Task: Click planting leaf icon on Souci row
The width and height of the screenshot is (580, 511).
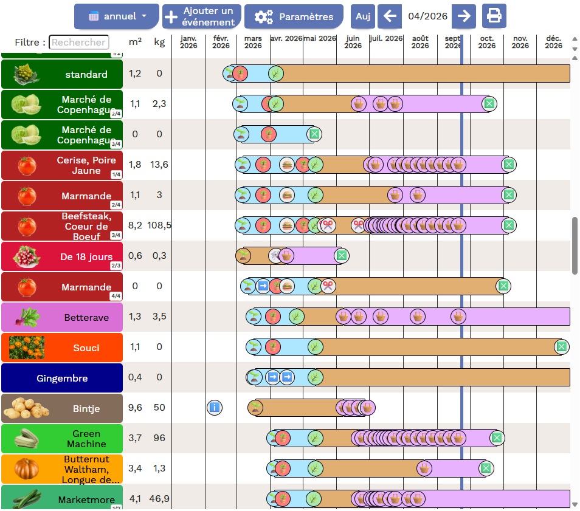Action: pos(315,347)
